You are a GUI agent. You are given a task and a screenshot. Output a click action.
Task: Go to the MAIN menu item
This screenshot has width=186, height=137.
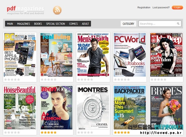pos(10,24)
